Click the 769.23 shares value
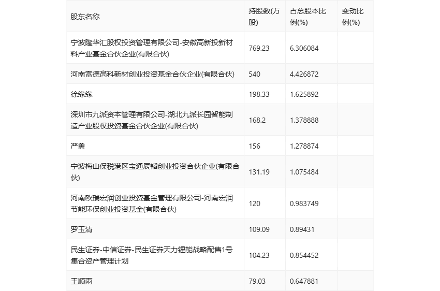 tap(259, 48)
